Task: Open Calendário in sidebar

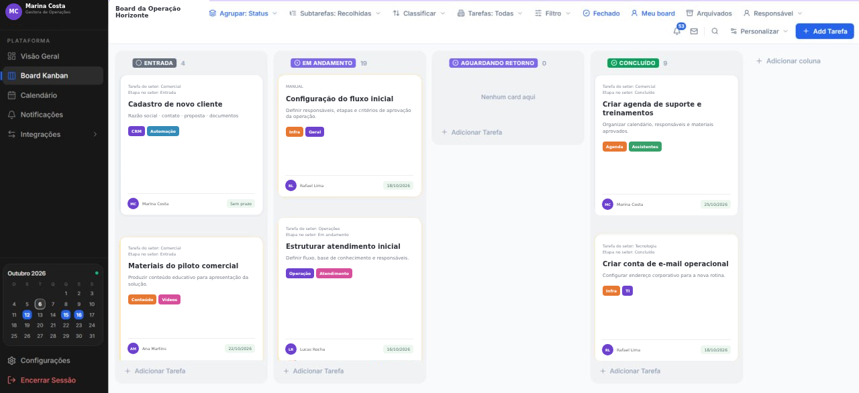Action: point(52,95)
